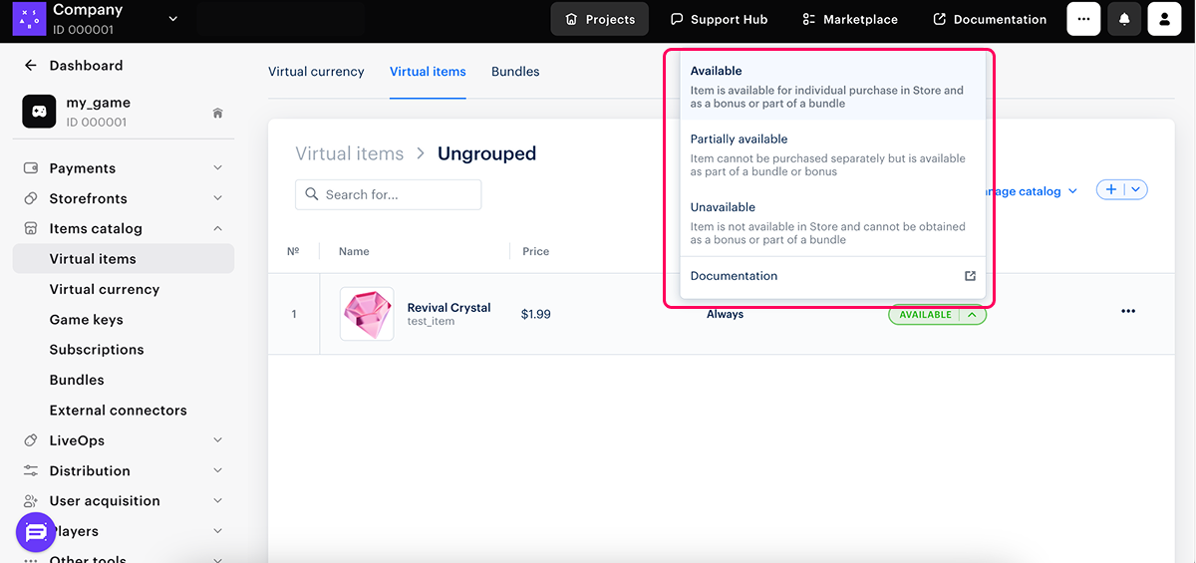1196x563 pixels.
Task: Click the Virtual items breadcrumb link
Action: pyautogui.click(x=349, y=153)
